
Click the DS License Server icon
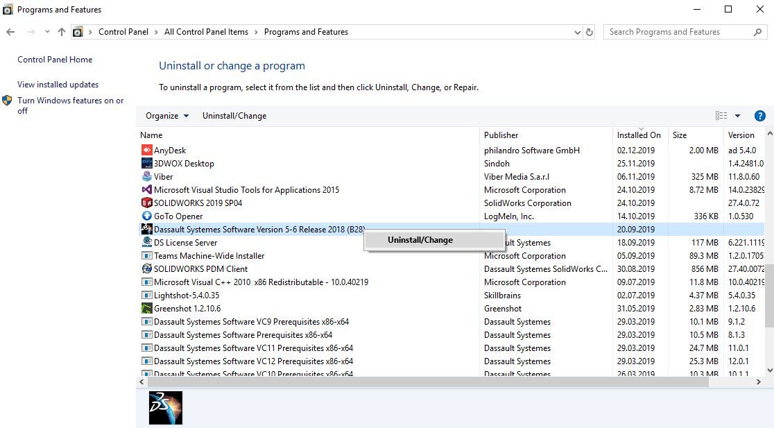(x=146, y=243)
